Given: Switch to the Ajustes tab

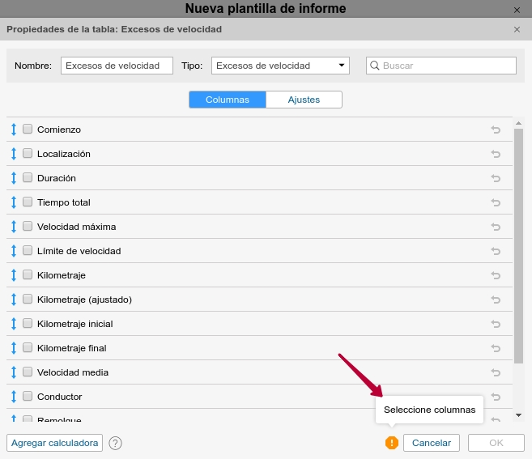Looking at the screenshot, I should coord(304,100).
